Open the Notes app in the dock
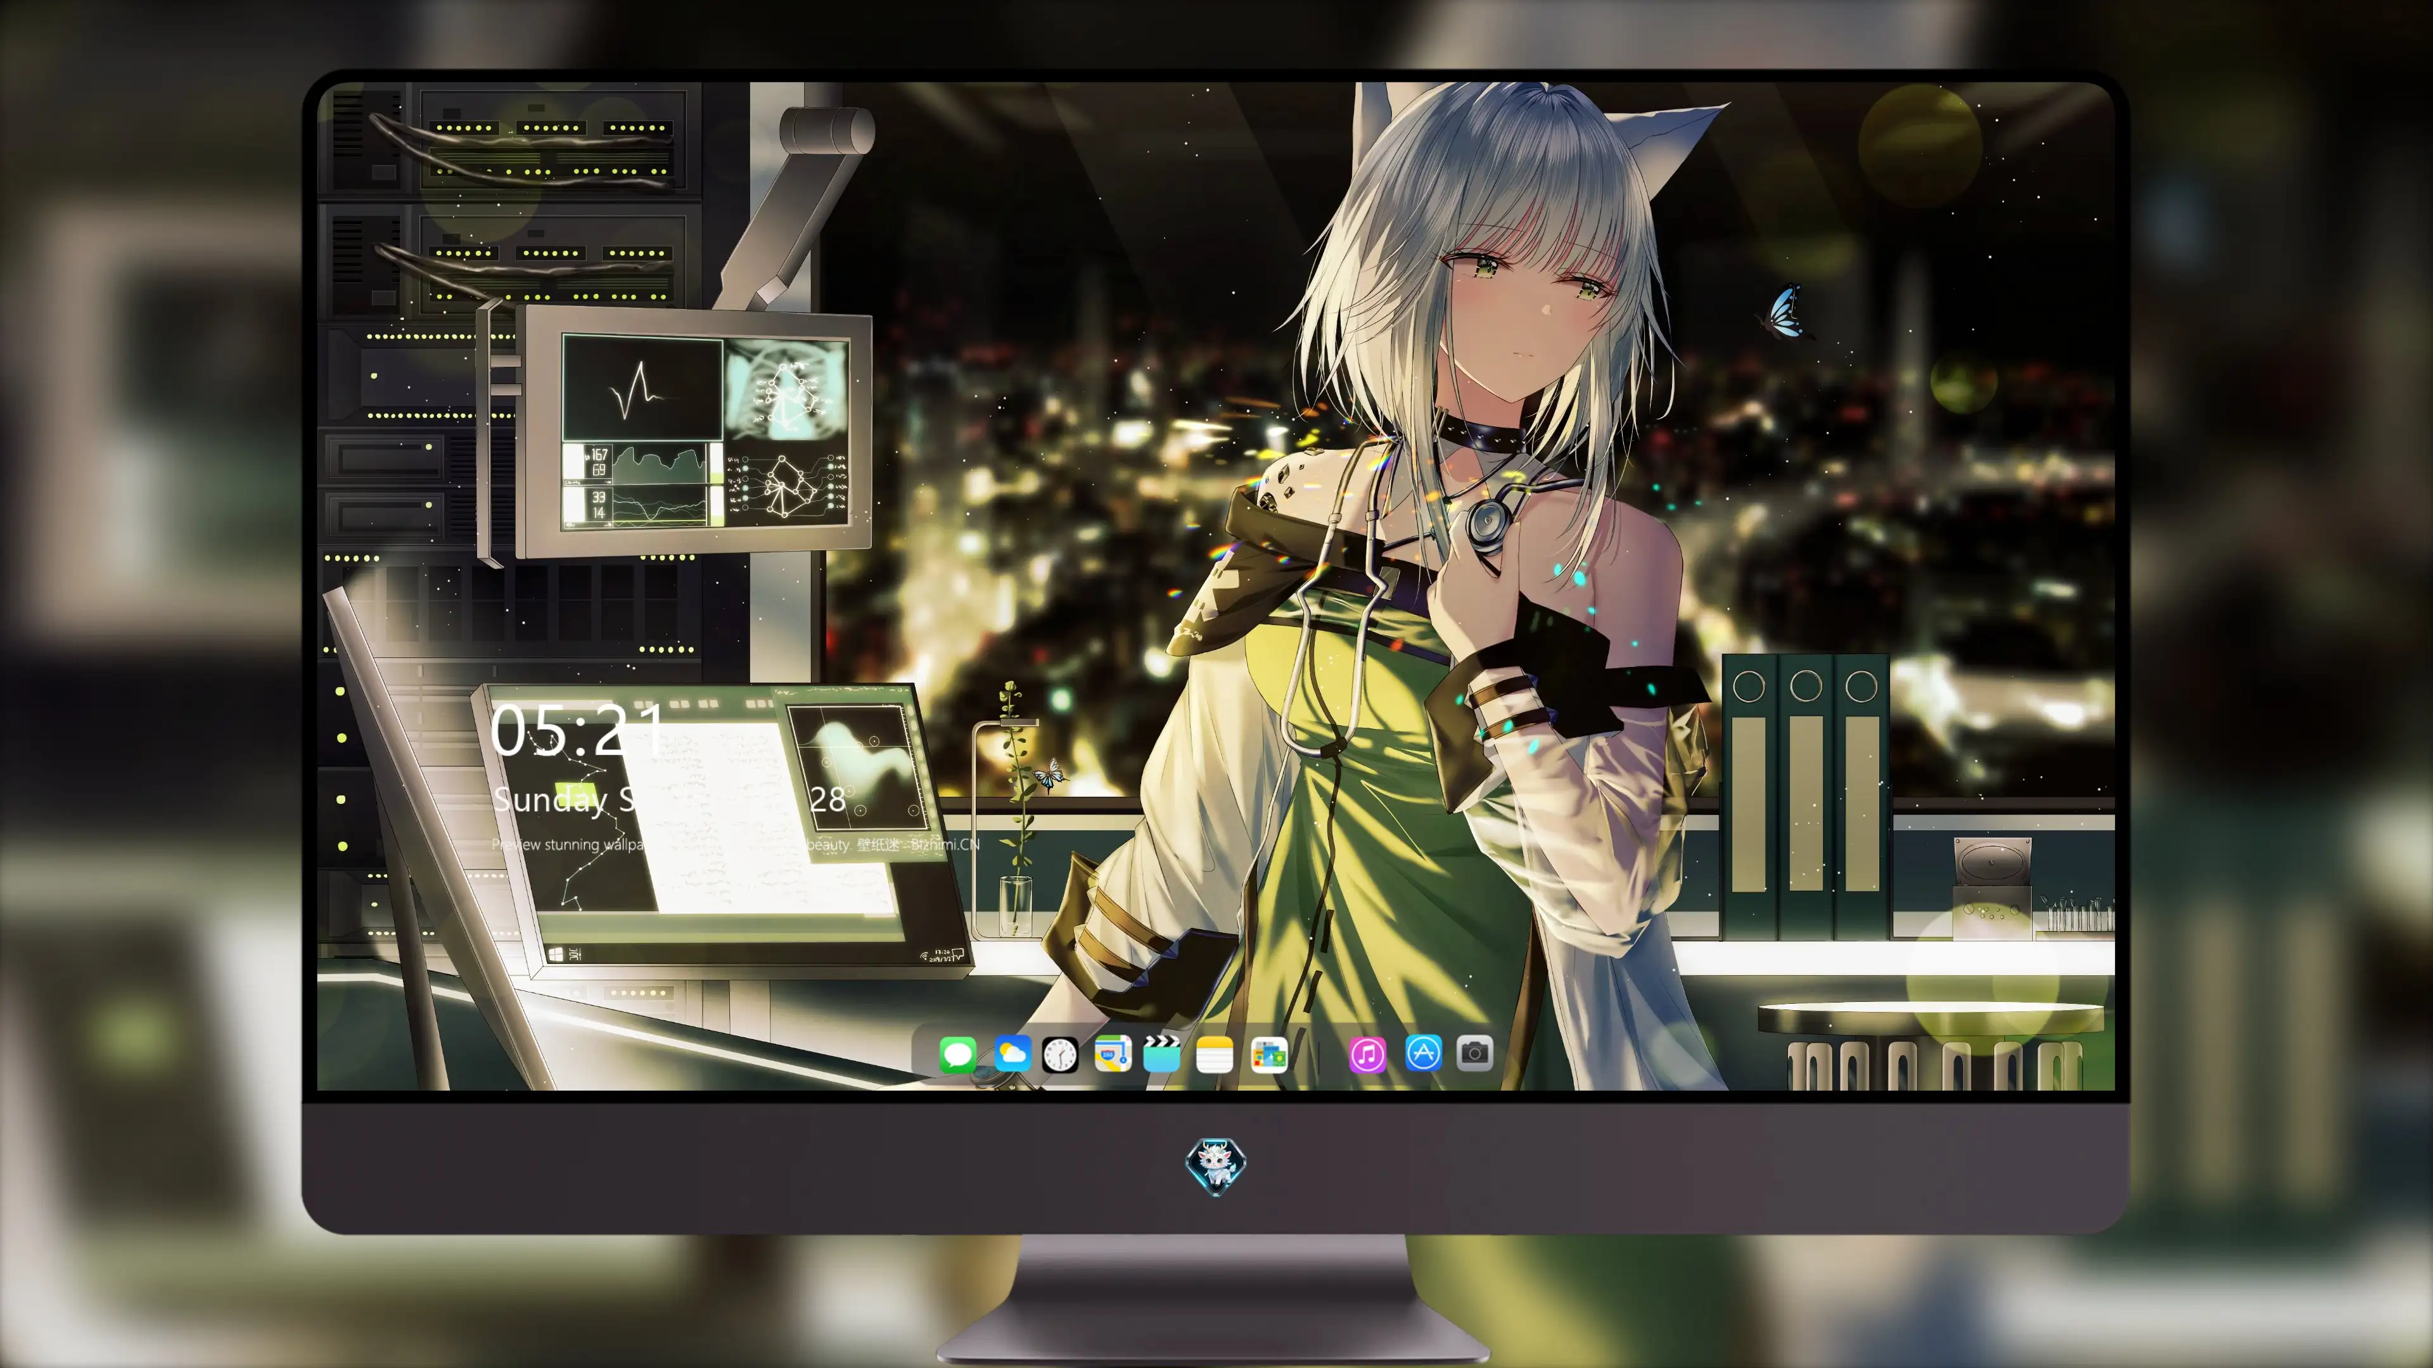 1215,1054
